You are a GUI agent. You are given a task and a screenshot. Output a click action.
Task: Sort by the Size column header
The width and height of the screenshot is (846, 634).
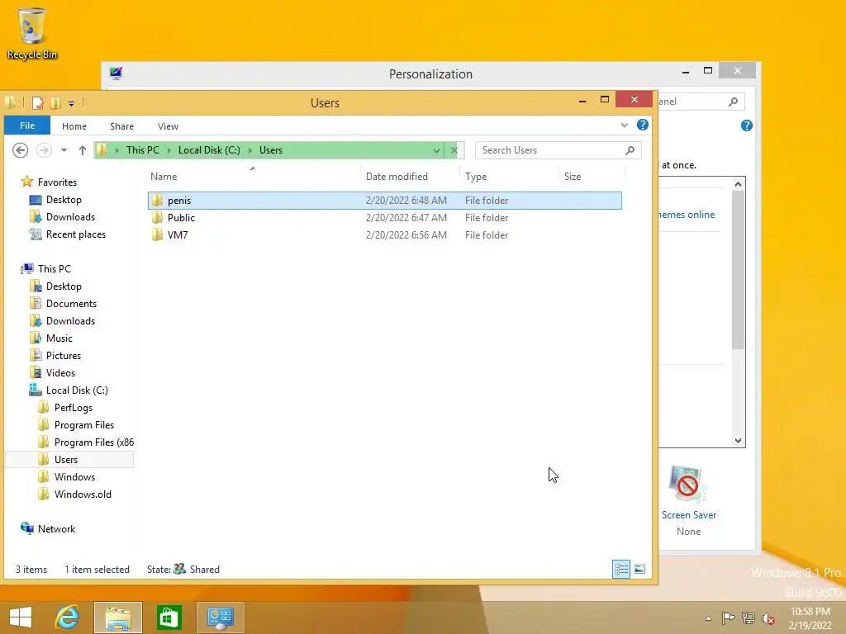coord(573,177)
